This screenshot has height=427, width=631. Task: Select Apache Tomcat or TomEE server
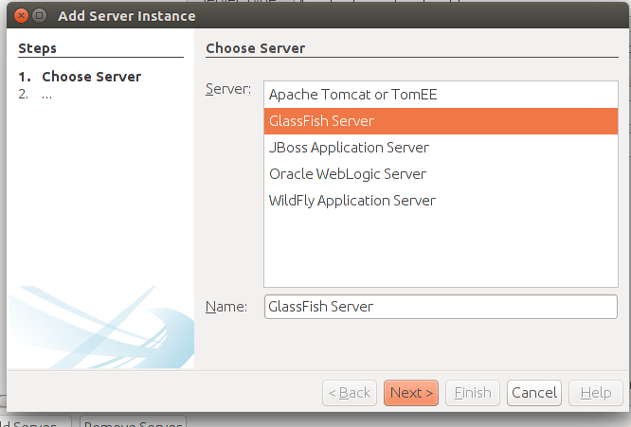(441, 95)
